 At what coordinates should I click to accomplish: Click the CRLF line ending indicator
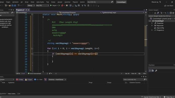[x=144, y=73]
